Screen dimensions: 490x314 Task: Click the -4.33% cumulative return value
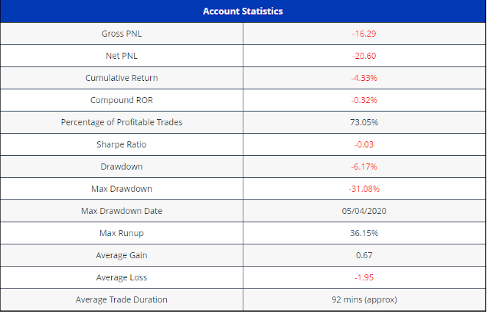(x=364, y=78)
